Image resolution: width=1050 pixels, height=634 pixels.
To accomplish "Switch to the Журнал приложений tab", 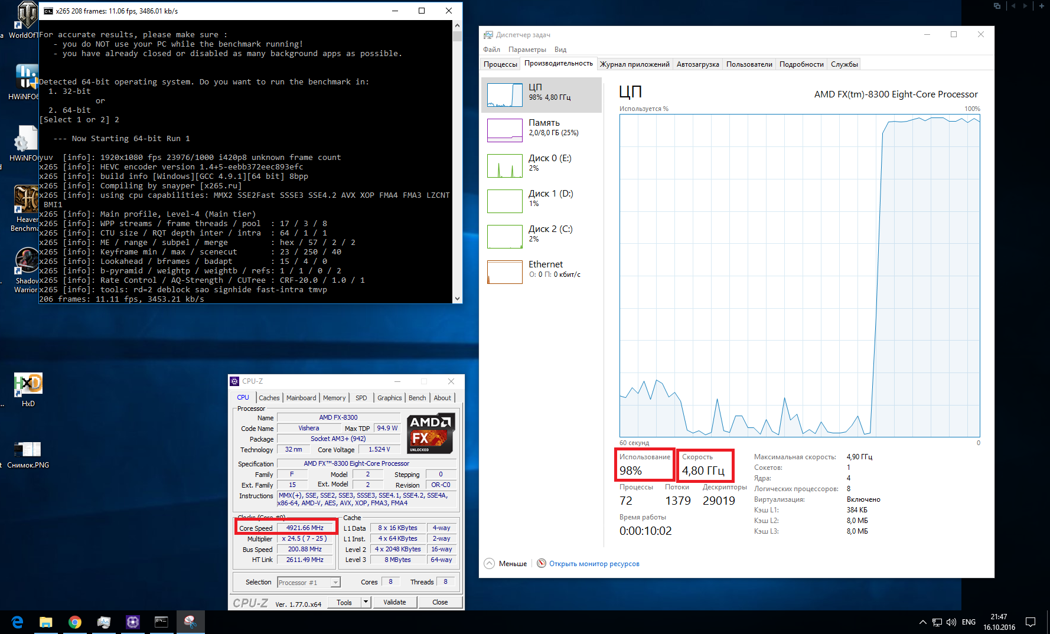I will [634, 64].
